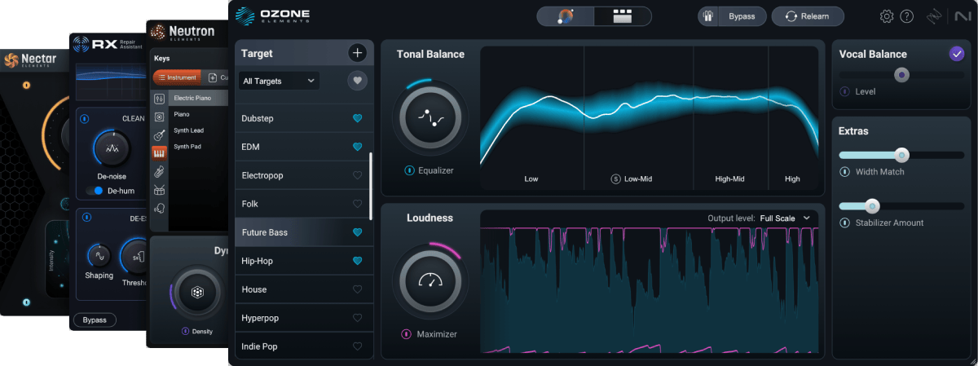Favorite the Folk target heart
Screen dimensions: 978x366
click(x=357, y=205)
